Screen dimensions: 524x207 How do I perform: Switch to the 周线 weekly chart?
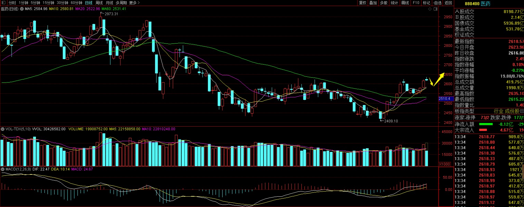[x=99, y=3]
